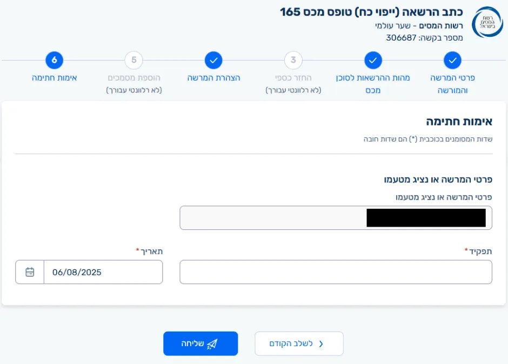
Task: Open the הצהרת המרשה step label
Action: coord(213,78)
